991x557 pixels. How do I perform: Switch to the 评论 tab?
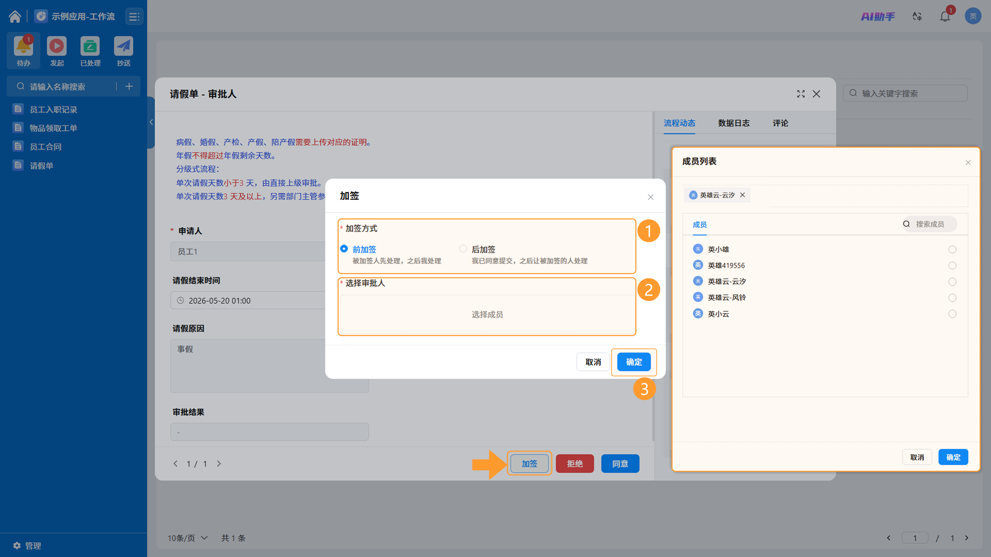click(780, 123)
